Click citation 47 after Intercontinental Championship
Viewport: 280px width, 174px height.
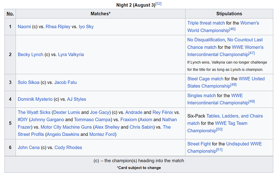coord(252,53)
